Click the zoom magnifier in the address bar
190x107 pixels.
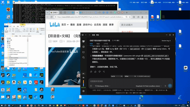point(126,17)
